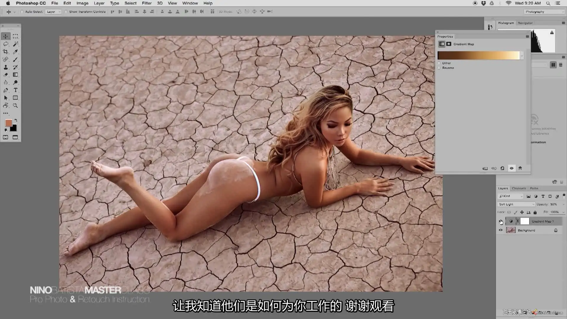Select the Type tool

(15, 90)
